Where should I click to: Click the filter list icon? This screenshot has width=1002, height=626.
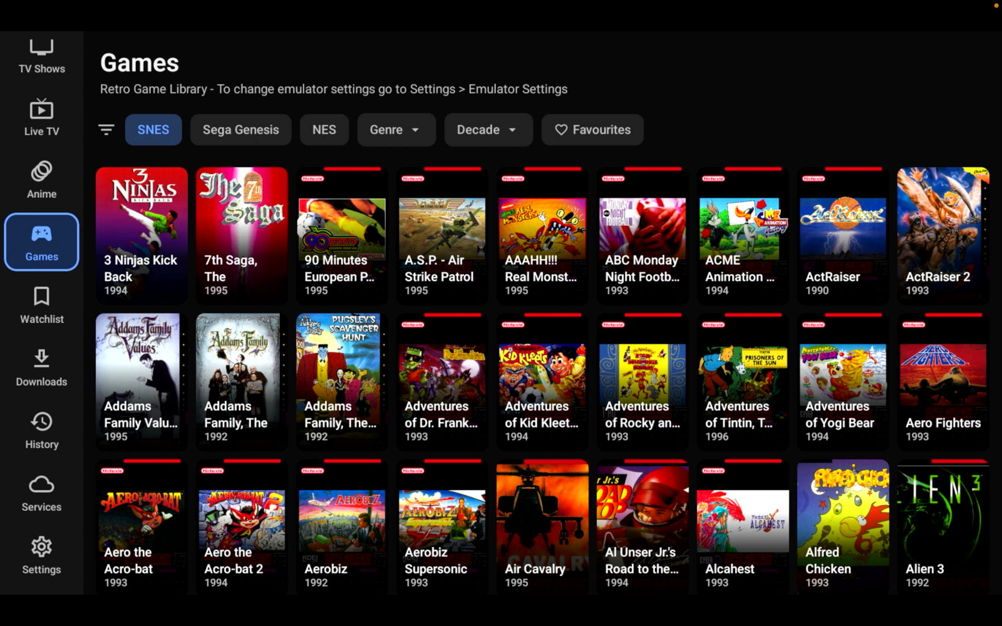pos(106,130)
